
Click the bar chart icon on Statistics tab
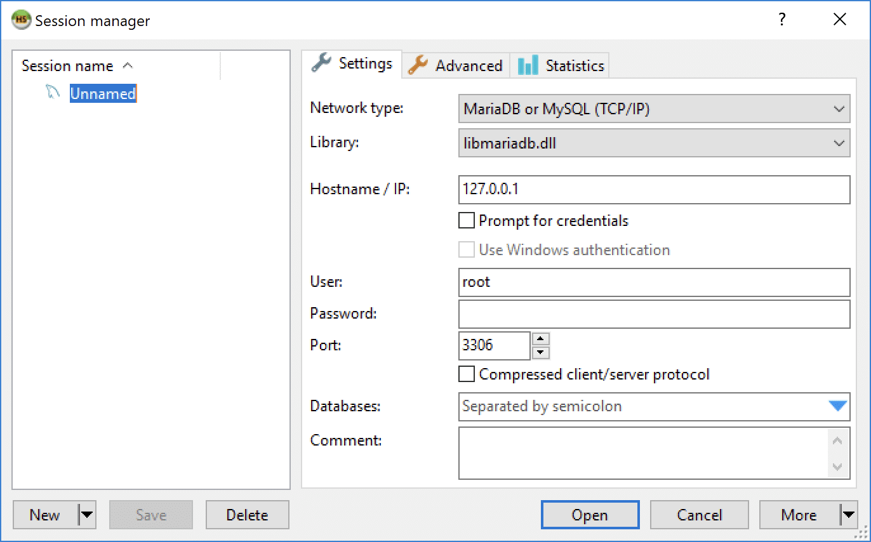[529, 65]
